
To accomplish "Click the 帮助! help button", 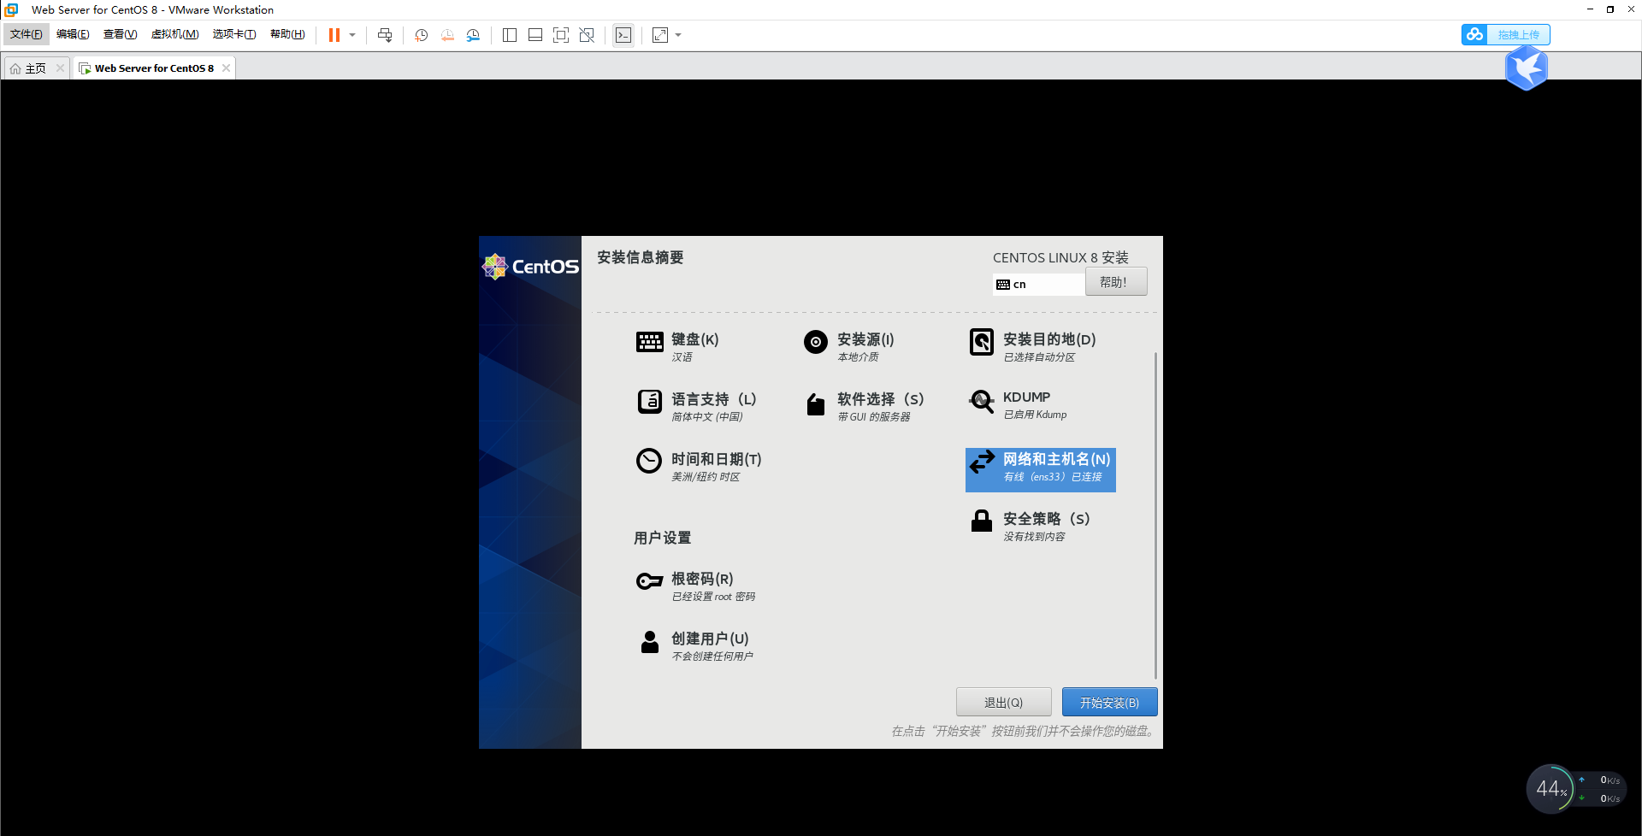I will point(1116,282).
